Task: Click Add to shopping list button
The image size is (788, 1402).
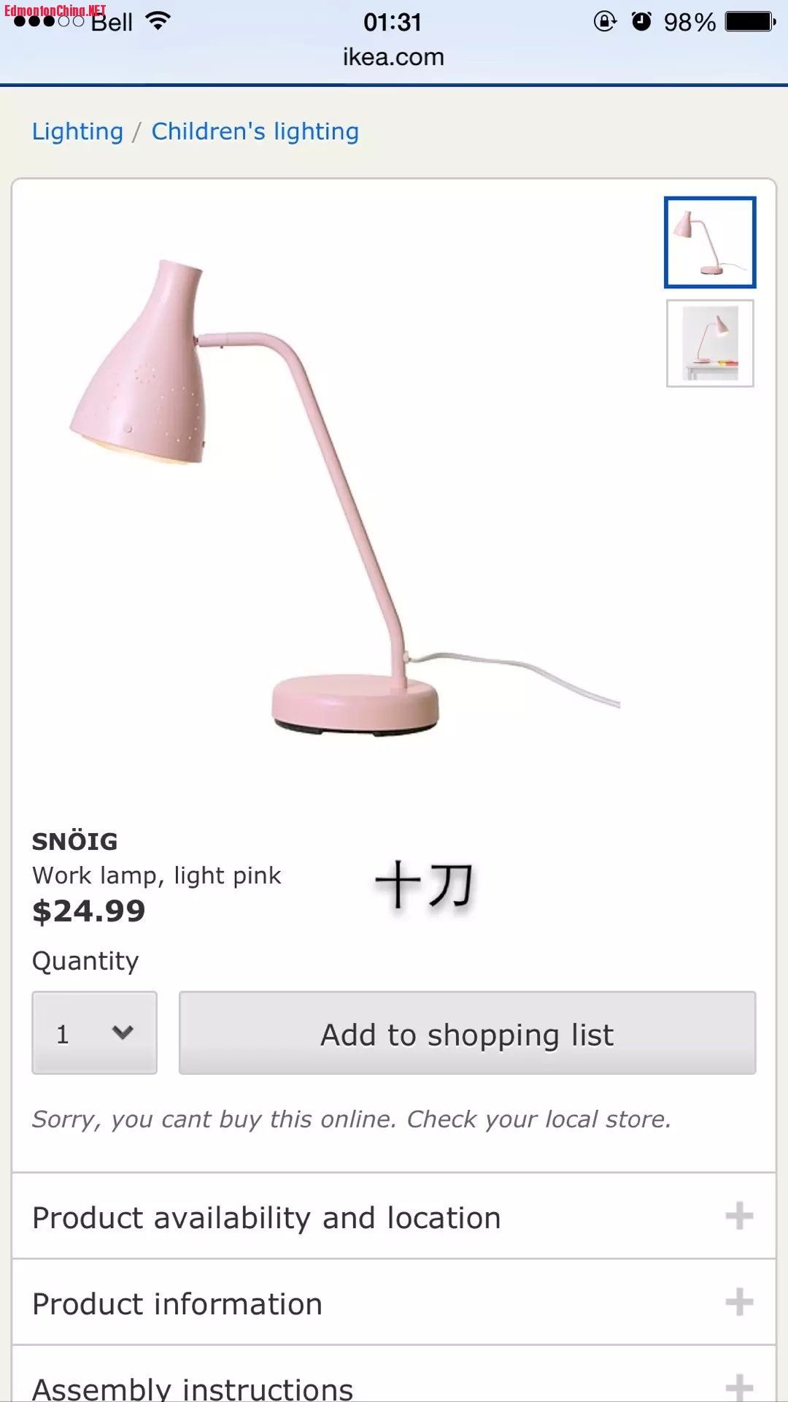Action: 467,1033
